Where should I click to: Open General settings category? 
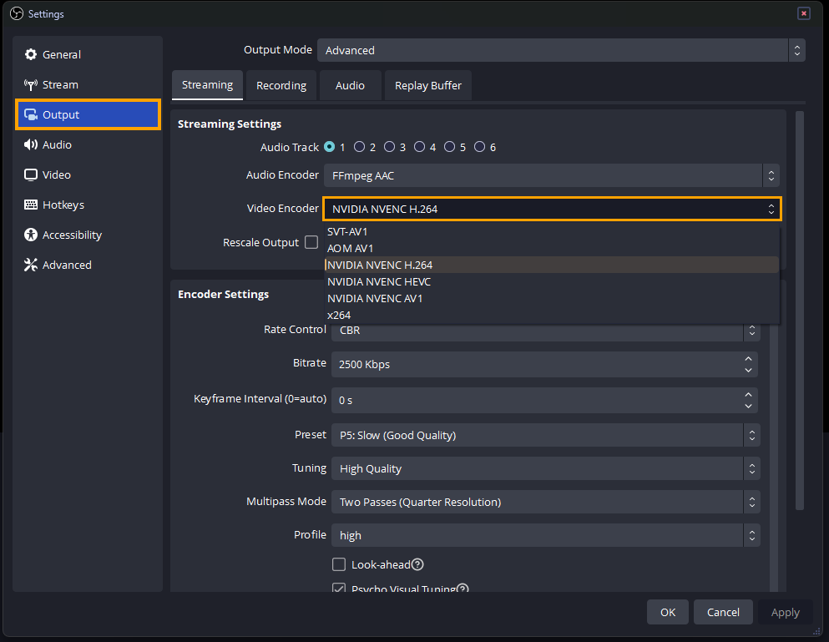pyautogui.click(x=88, y=54)
